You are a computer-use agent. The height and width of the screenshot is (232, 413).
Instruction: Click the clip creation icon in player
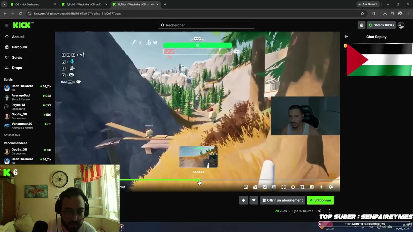pos(255,187)
